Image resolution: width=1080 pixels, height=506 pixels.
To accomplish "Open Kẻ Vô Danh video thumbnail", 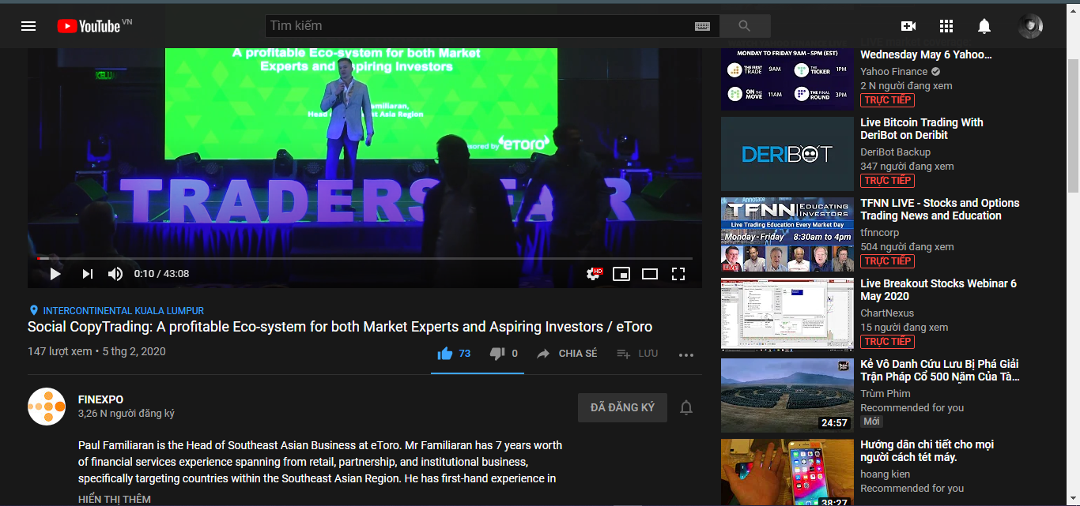I will coord(787,395).
